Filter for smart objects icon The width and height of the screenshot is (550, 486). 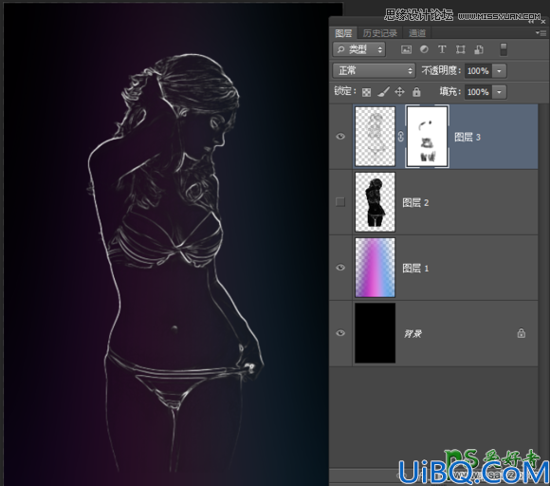click(x=479, y=49)
